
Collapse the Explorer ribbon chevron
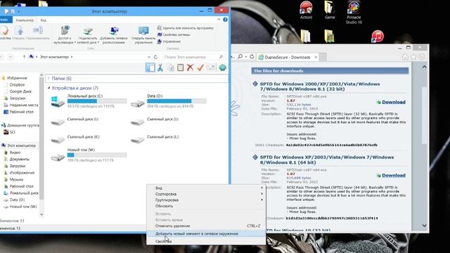coord(219,20)
